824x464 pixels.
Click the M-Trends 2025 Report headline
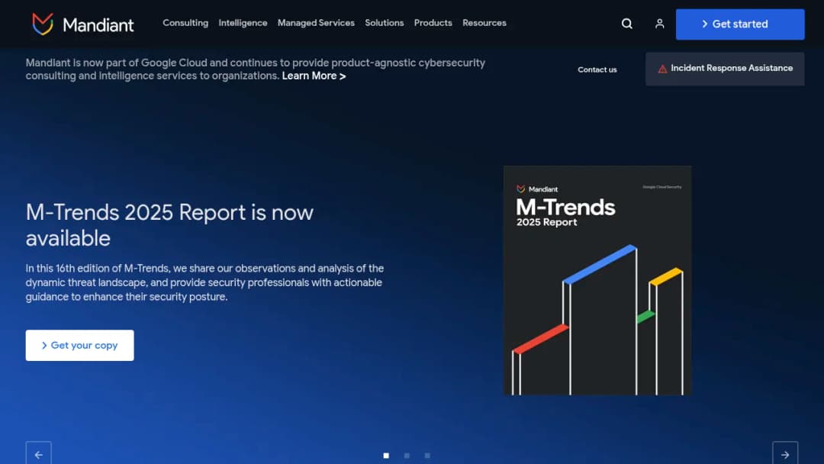[x=169, y=225]
